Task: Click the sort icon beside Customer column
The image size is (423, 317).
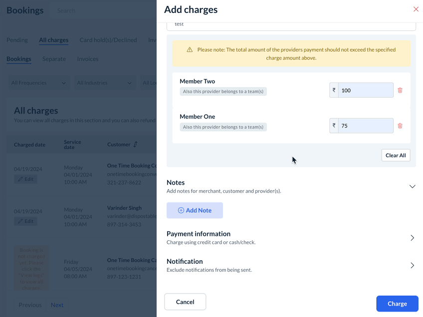Action: [x=135, y=144]
